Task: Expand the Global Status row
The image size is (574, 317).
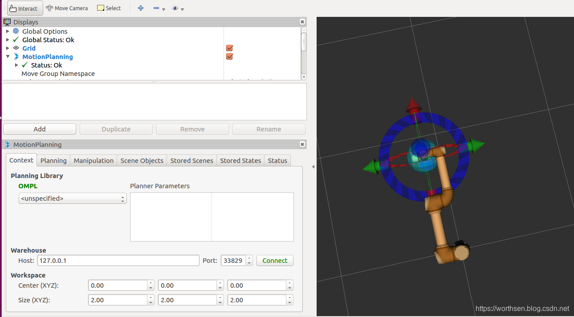Action: coord(8,40)
